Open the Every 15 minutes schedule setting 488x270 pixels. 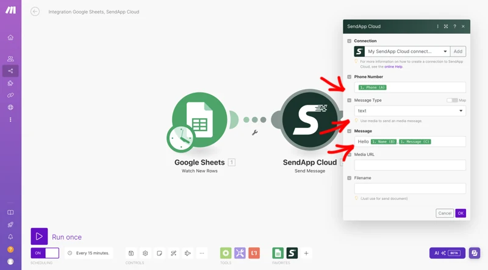pos(89,253)
